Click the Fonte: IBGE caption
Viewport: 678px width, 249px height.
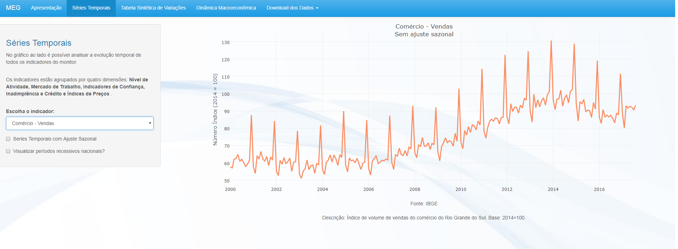424,204
